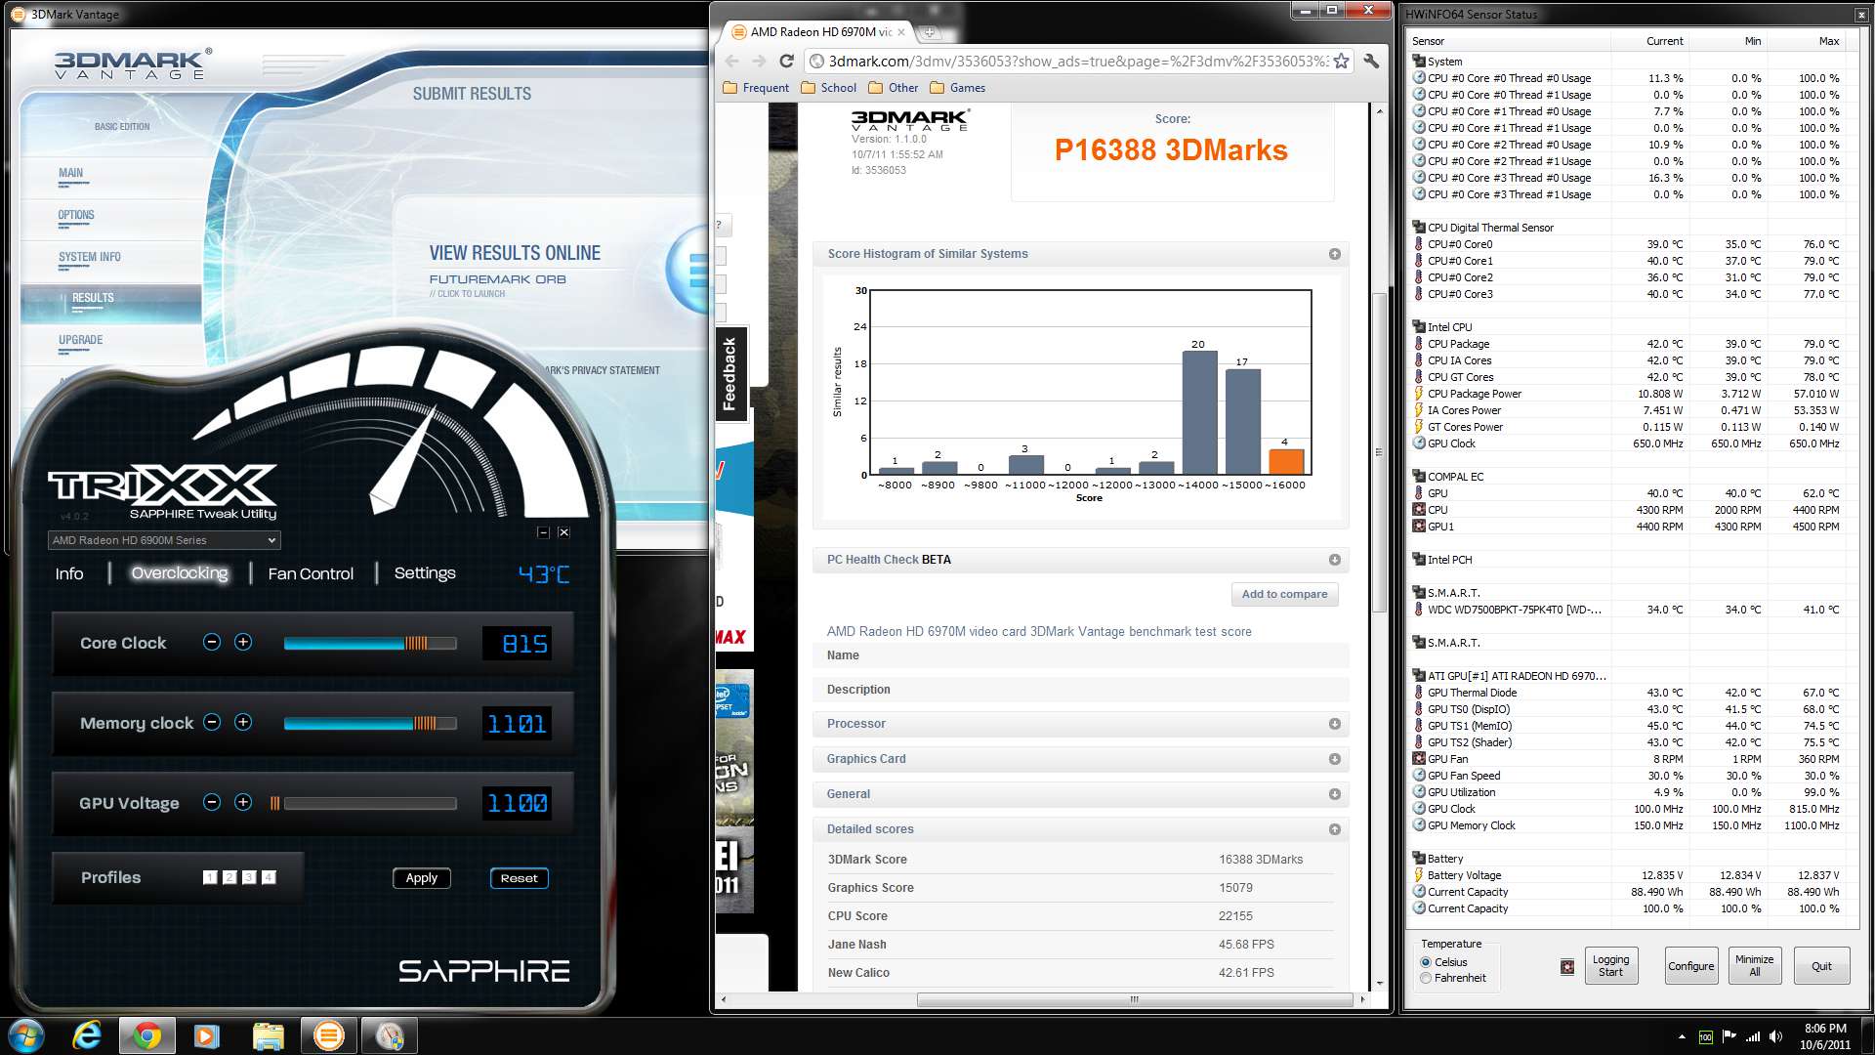1875x1055 pixels.
Task: Expand PC Health Check BETA section
Action: click(x=1335, y=560)
